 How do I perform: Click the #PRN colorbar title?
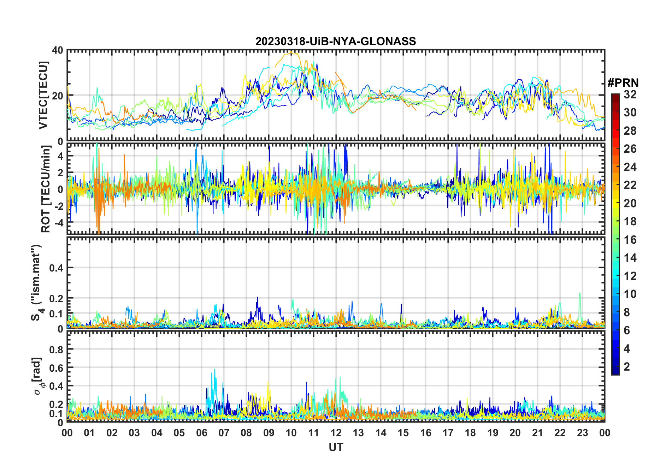coord(623,83)
